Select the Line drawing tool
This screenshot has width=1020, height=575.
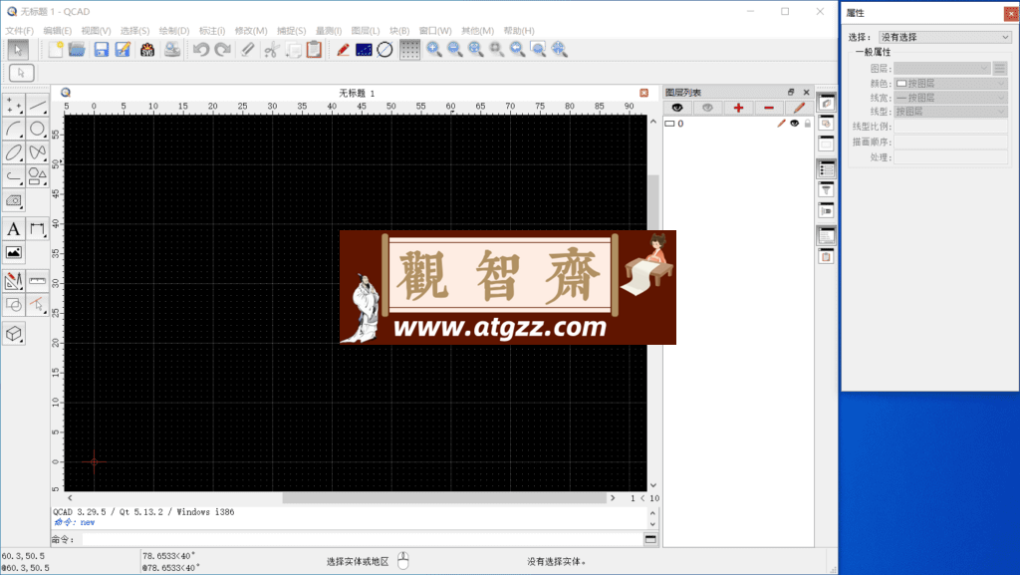click(x=38, y=105)
